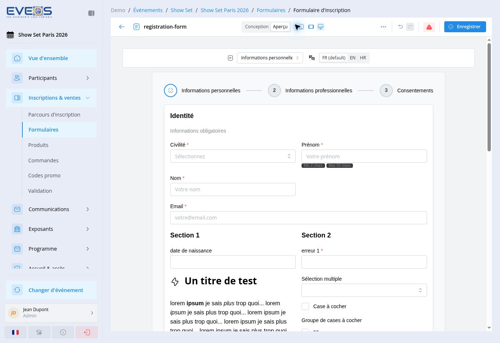Click the Programme calendar icon
Screen dimensions: 500x343
[17, 249]
